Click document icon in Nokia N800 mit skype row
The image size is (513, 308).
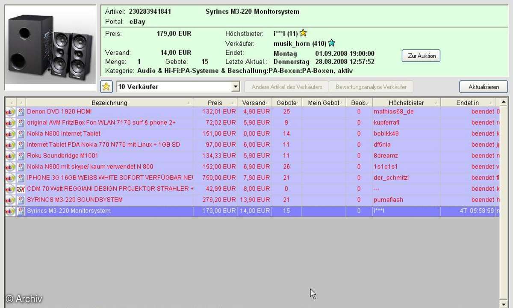click(x=21, y=167)
